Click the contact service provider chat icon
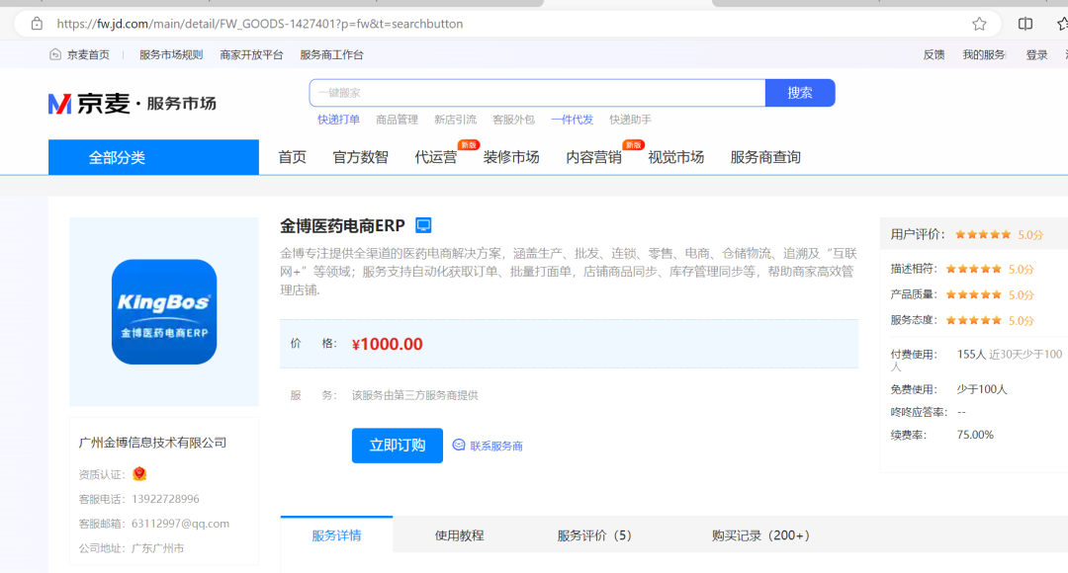 (459, 445)
